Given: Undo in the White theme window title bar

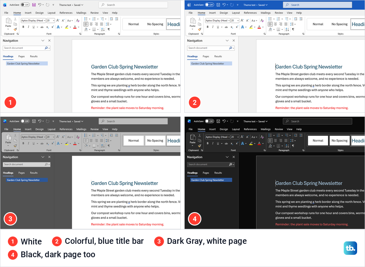Looking at the screenshot, I should tap(40, 5).
